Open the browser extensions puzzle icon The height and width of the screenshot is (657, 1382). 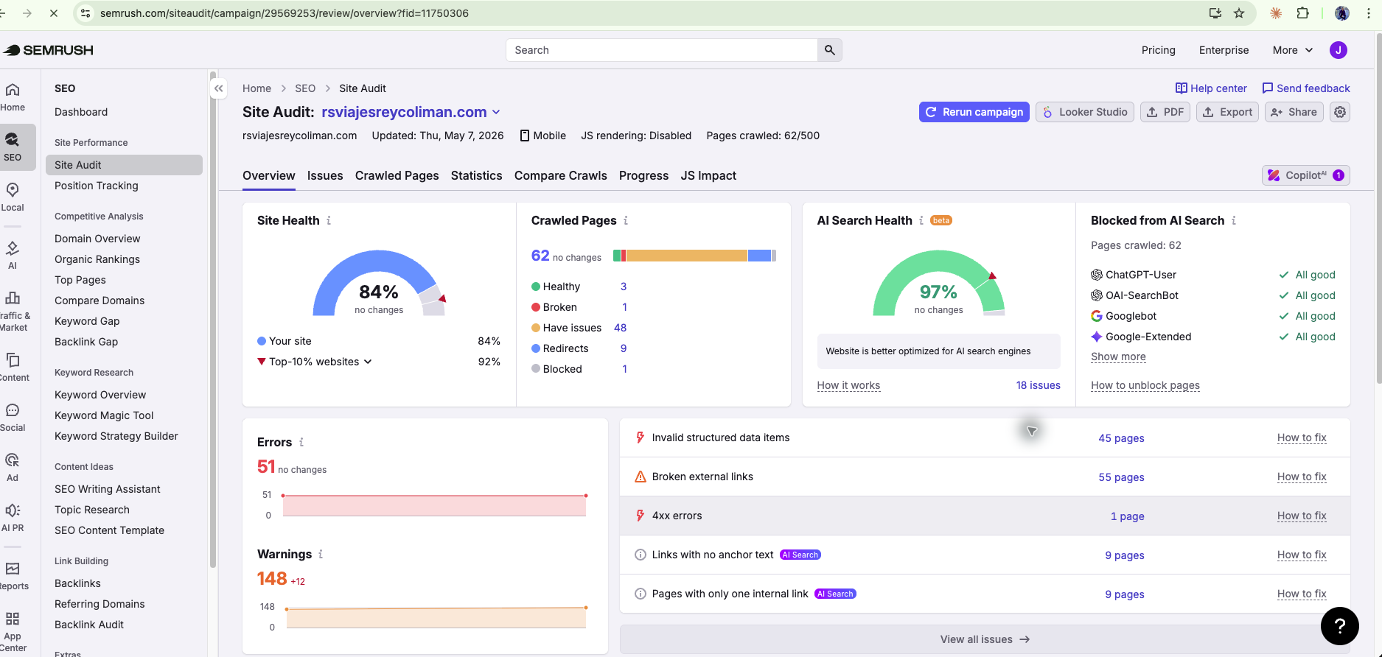(x=1302, y=13)
